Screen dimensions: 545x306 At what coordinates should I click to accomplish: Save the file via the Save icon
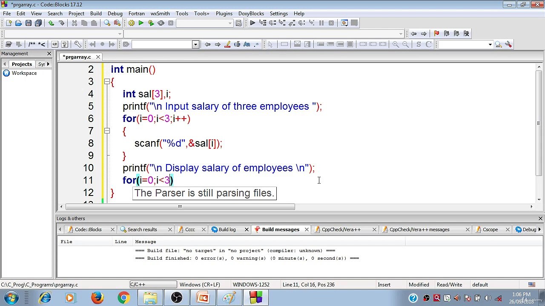tap(28, 23)
